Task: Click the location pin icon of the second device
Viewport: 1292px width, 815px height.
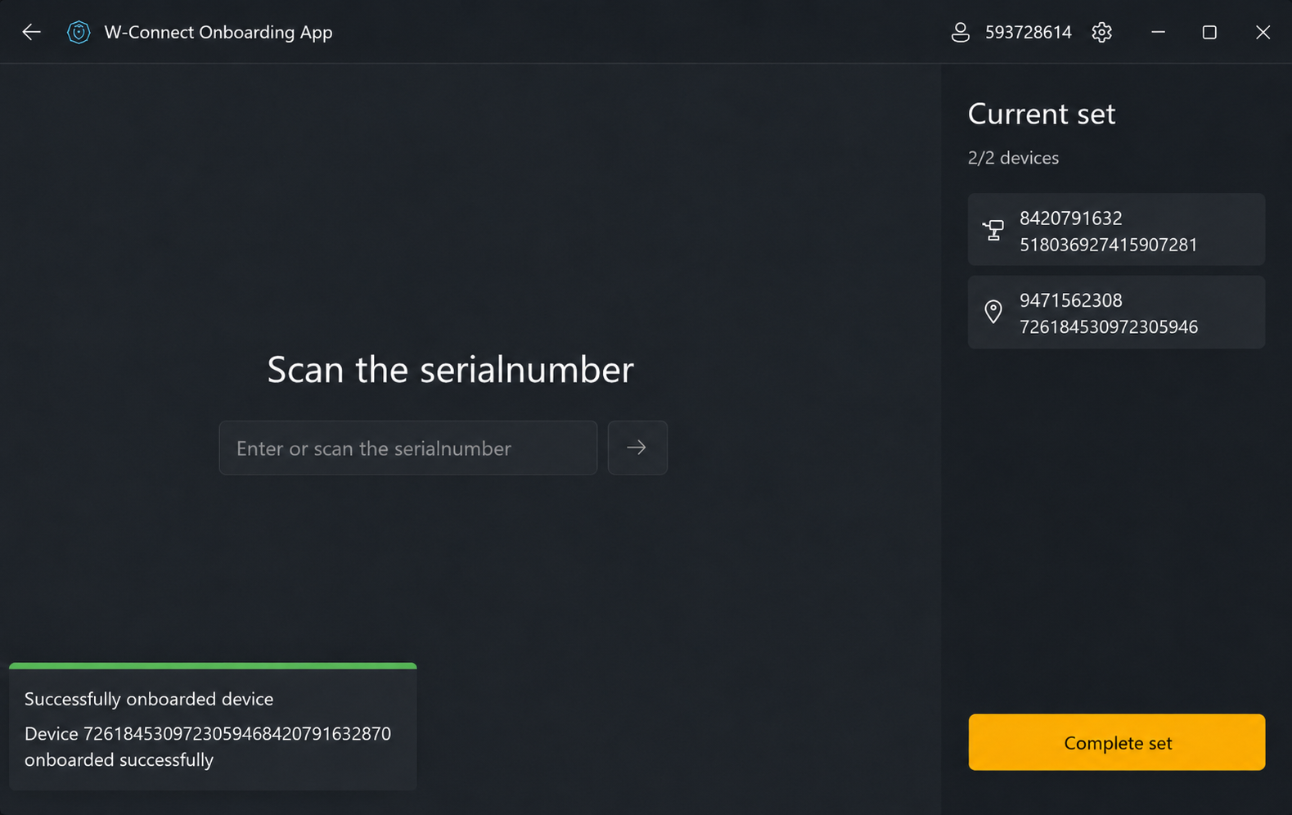Action: pyautogui.click(x=993, y=312)
